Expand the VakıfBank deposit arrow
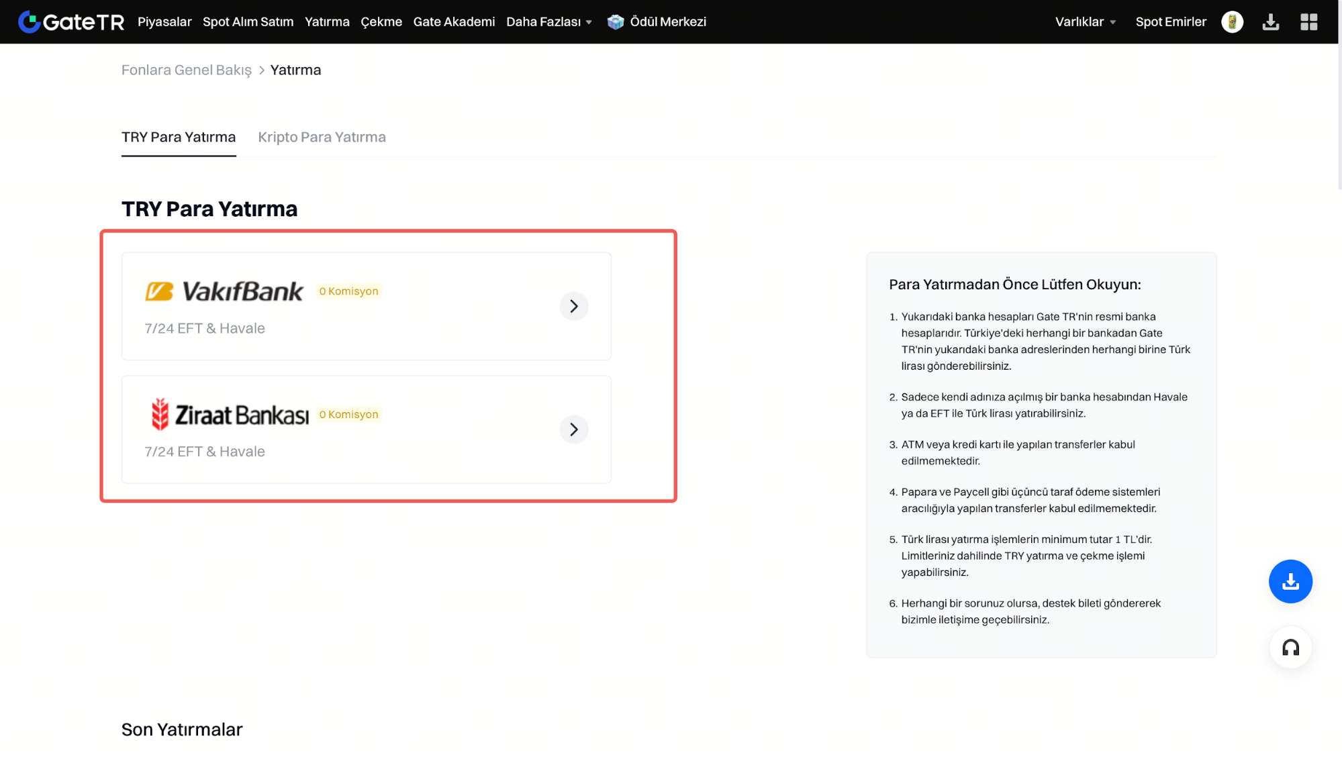The height and width of the screenshot is (761, 1342). tap(573, 306)
